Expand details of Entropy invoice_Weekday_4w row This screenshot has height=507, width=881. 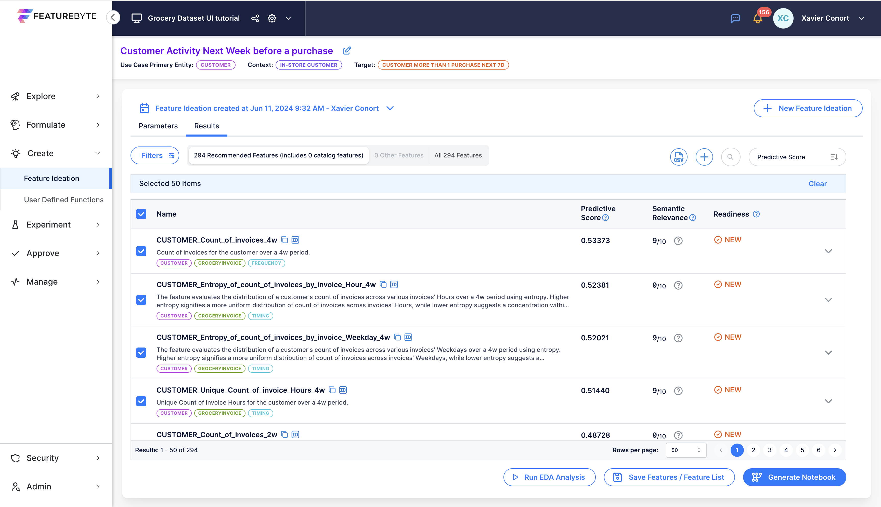pyautogui.click(x=828, y=352)
